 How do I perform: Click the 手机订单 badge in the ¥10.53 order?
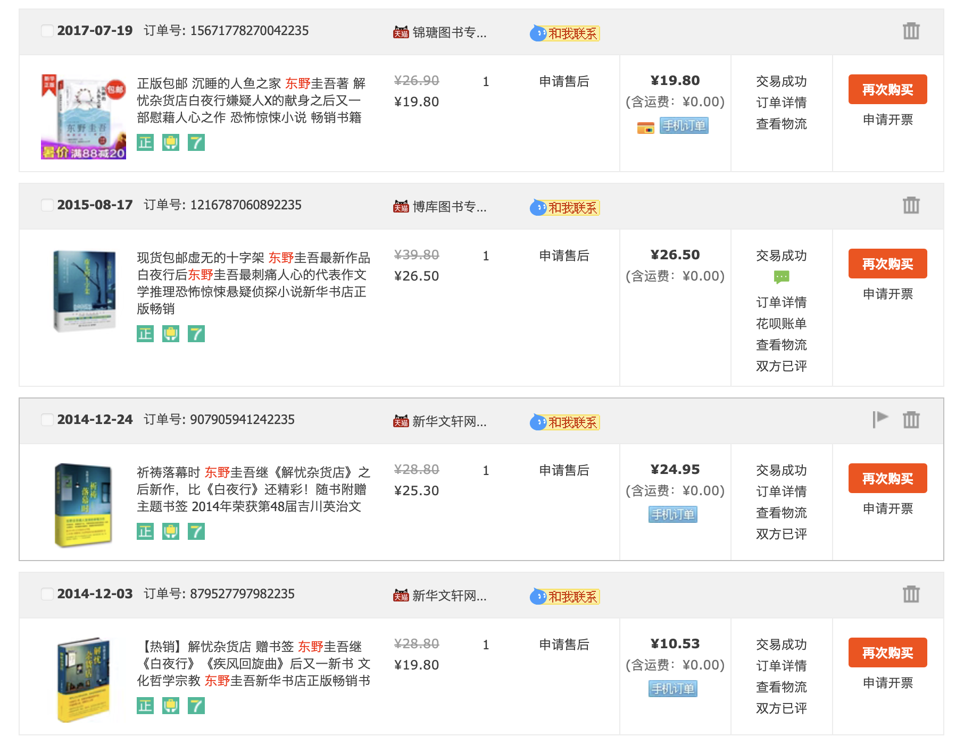click(673, 689)
